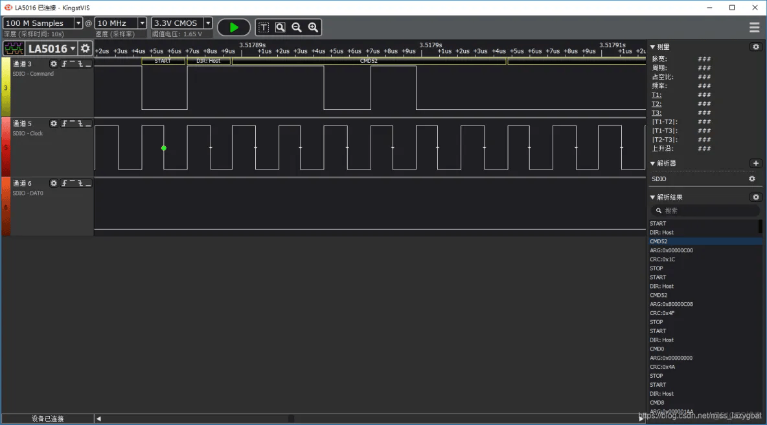Click the search magnifier in results panel

(x=659, y=210)
